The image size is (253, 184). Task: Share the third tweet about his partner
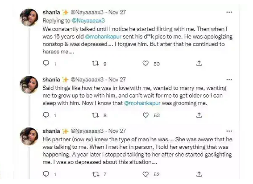(199, 174)
